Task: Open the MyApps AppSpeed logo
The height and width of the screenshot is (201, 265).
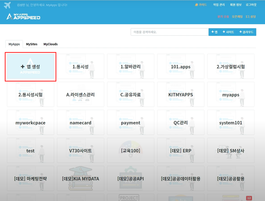Action: coord(23,17)
